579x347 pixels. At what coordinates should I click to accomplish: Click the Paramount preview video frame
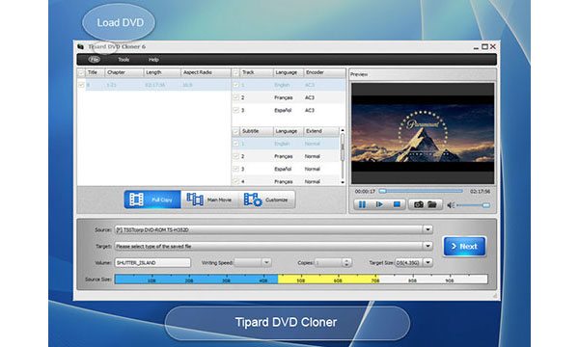[x=423, y=133]
